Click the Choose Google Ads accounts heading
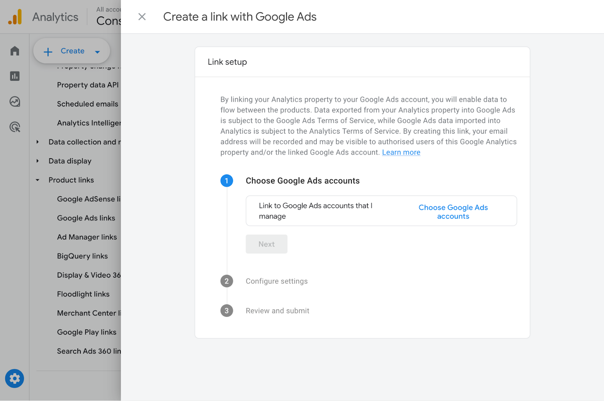Screen dimensions: 604x401 [x=303, y=181]
